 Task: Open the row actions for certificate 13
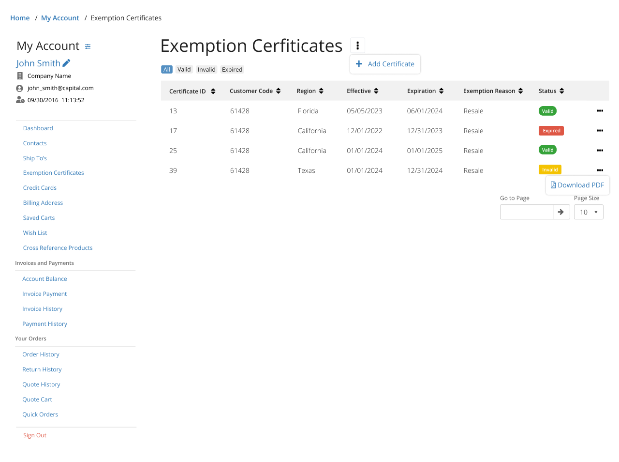[600, 111]
